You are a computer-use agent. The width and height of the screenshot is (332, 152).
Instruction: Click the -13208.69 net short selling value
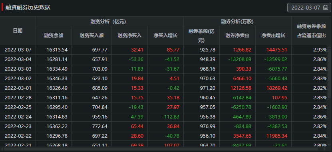[x=240, y=59]
